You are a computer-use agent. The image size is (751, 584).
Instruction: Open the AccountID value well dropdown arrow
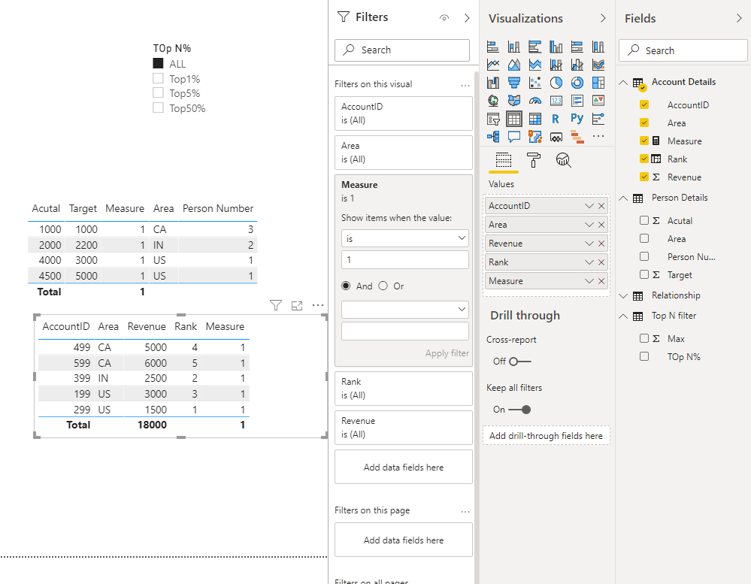(x=589, y=206)
